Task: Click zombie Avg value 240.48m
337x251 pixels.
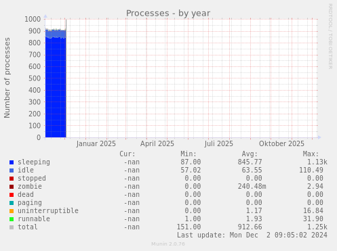Action: tap(252, 186)
